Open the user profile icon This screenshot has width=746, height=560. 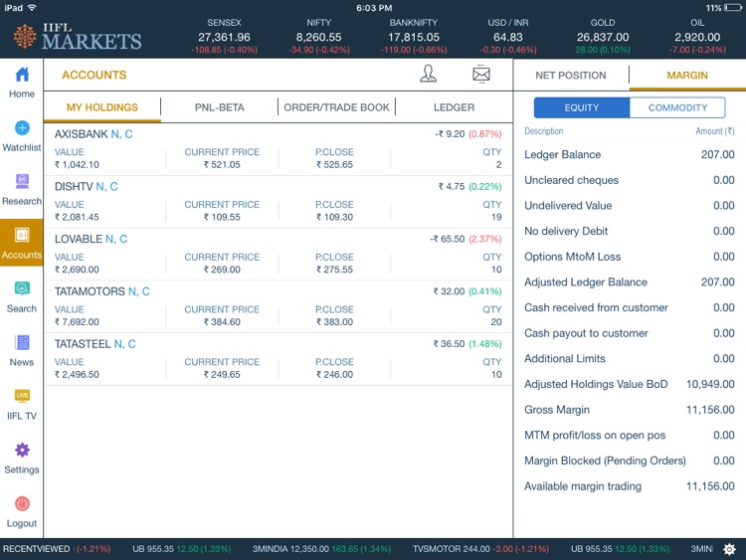pyautogui.click(x=428, y=74)
